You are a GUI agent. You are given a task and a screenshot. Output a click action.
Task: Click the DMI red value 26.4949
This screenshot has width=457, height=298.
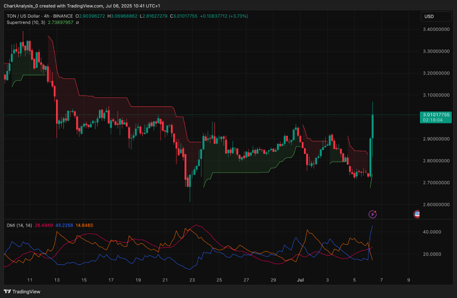pyautogui.click(x=44, y=225)
